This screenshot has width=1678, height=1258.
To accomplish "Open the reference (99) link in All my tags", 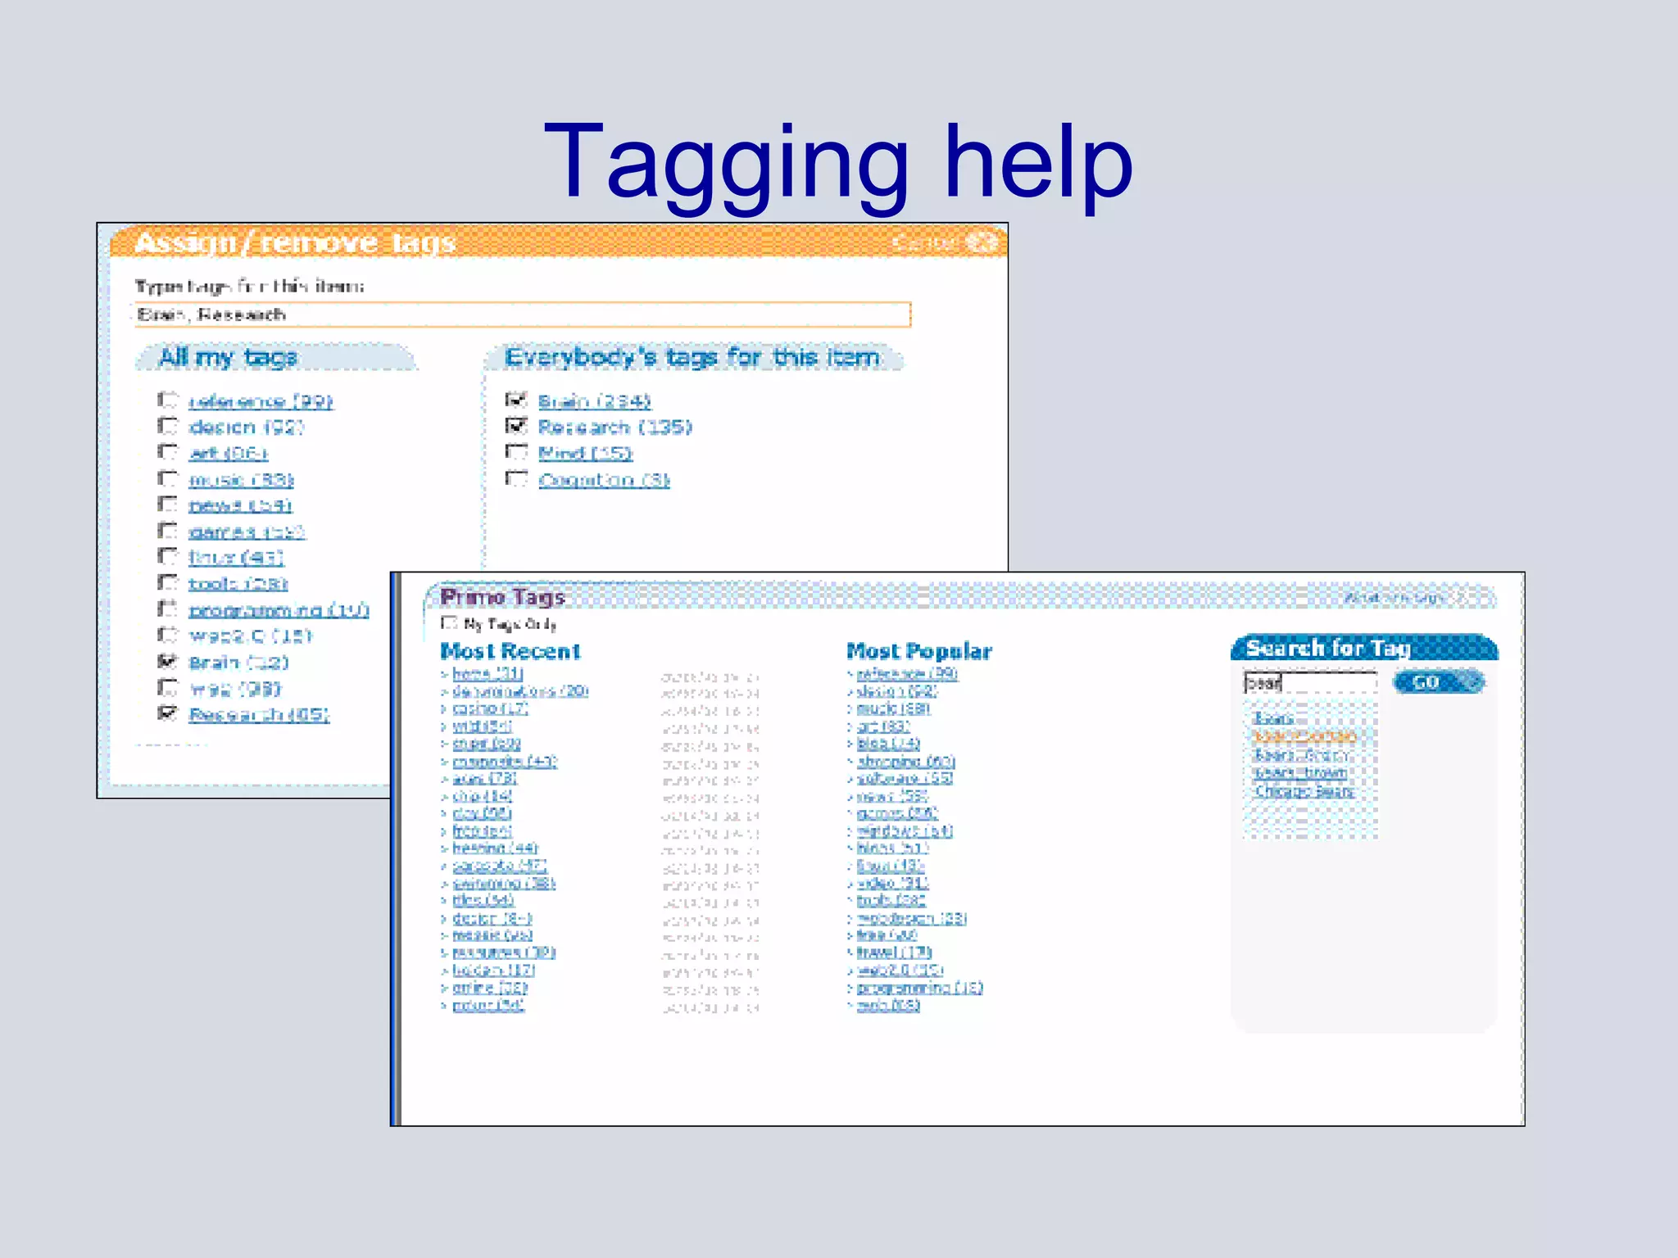I will (x=261, y=401).
